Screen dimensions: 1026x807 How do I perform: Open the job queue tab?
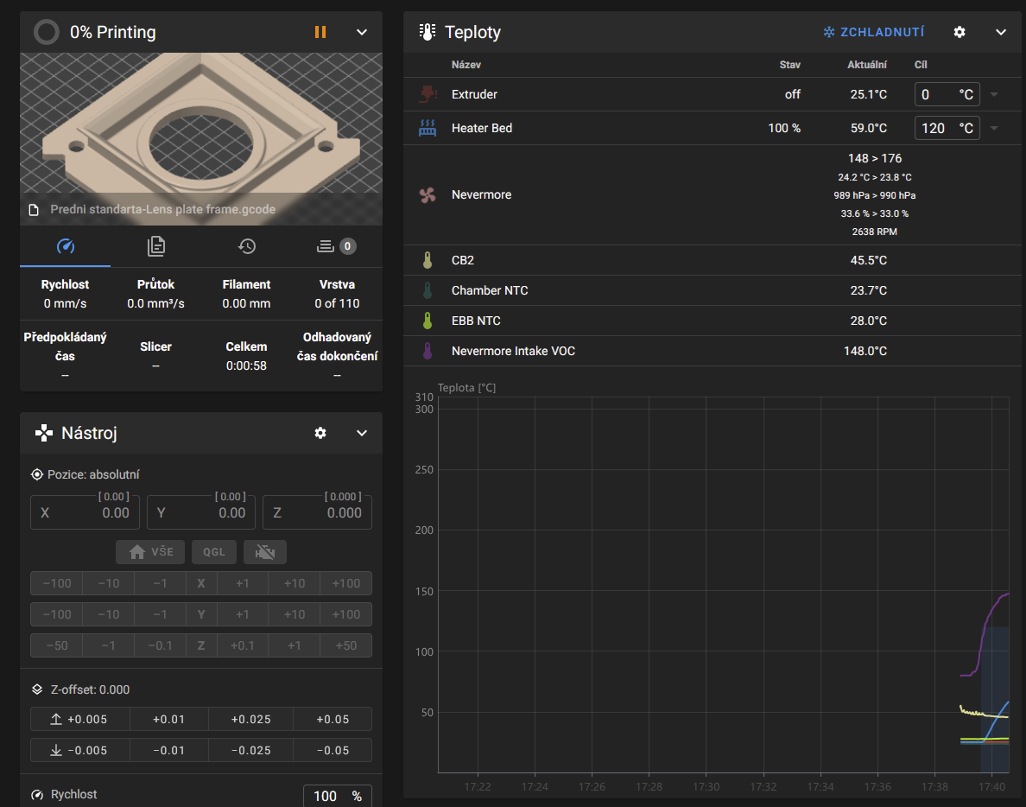[335, 246]
